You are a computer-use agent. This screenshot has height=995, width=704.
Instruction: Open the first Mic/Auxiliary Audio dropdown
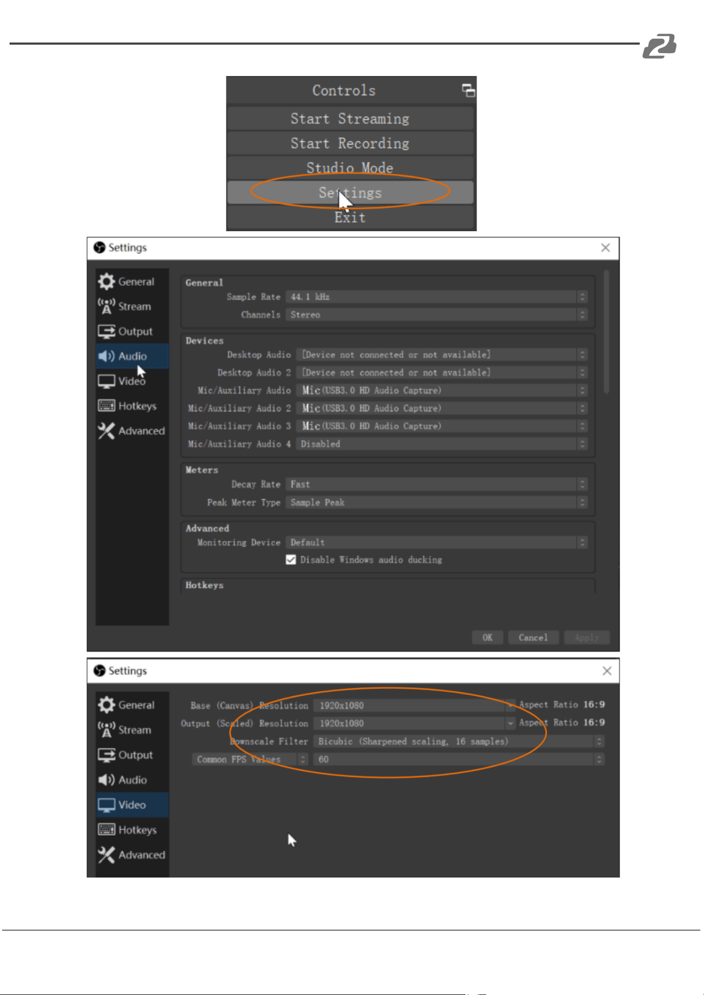tap(442, 390)
